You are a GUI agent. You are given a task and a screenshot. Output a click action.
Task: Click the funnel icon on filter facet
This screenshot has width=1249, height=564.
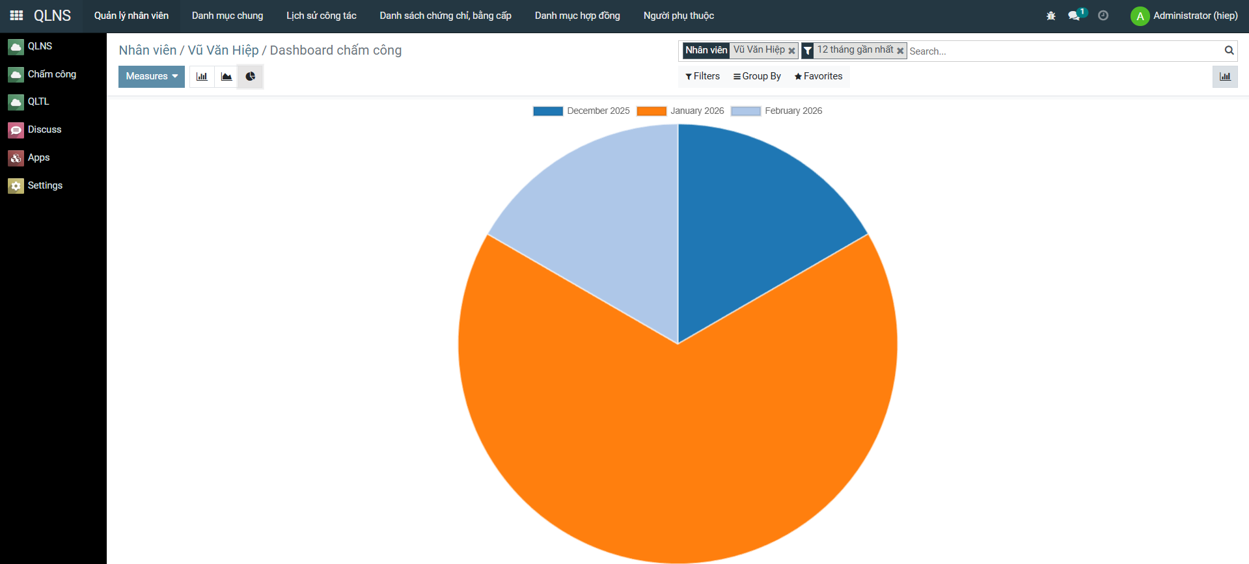(808, 51)
